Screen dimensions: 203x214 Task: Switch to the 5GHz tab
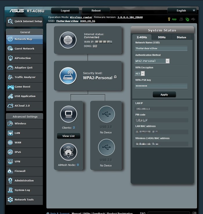pyautogui.click(x=162, y=37)
